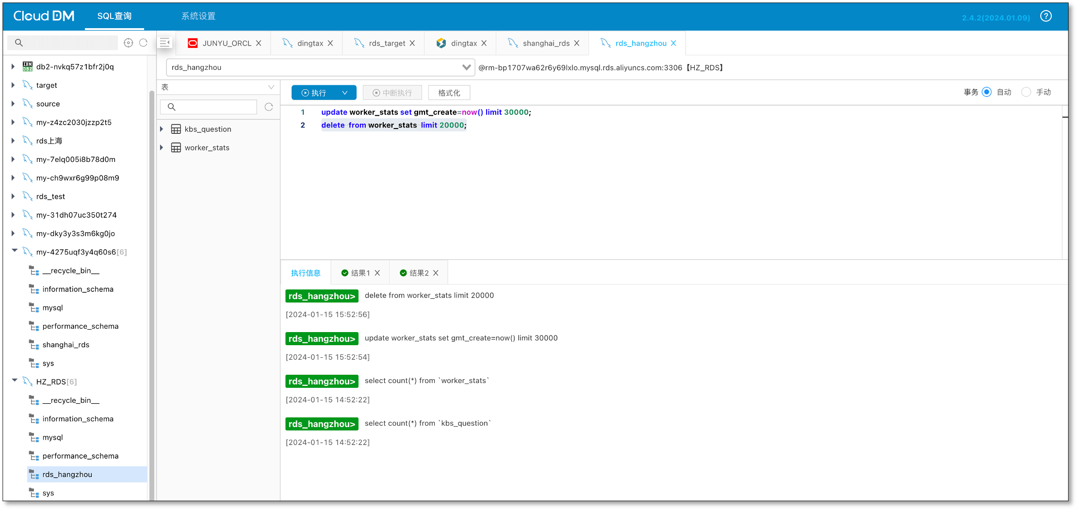Expand the worker_stats tree node
This screenshot has height=510, width=1077.
tap(162, 147)
